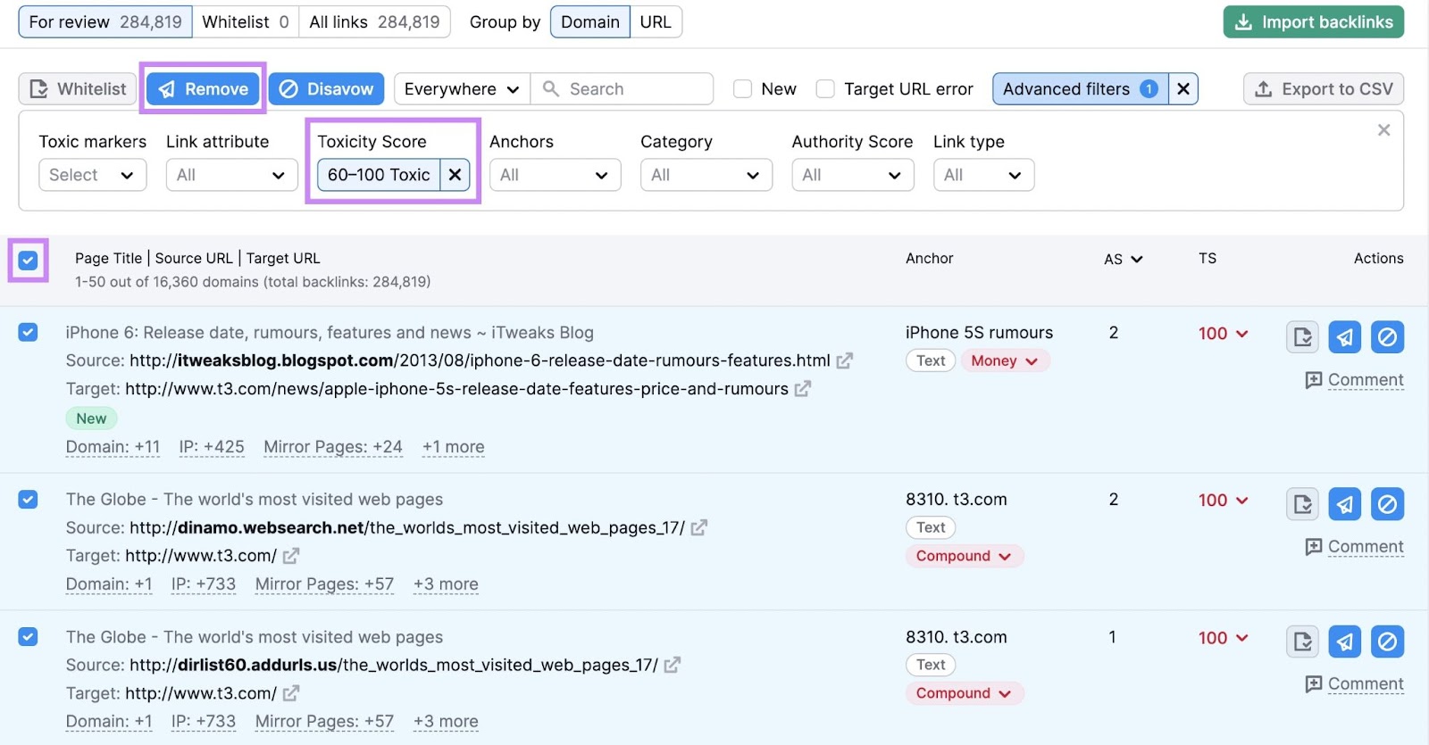Open the Authority Score filter dropdown
Screen dimensions: 1429x745
[x=852, y=175]
